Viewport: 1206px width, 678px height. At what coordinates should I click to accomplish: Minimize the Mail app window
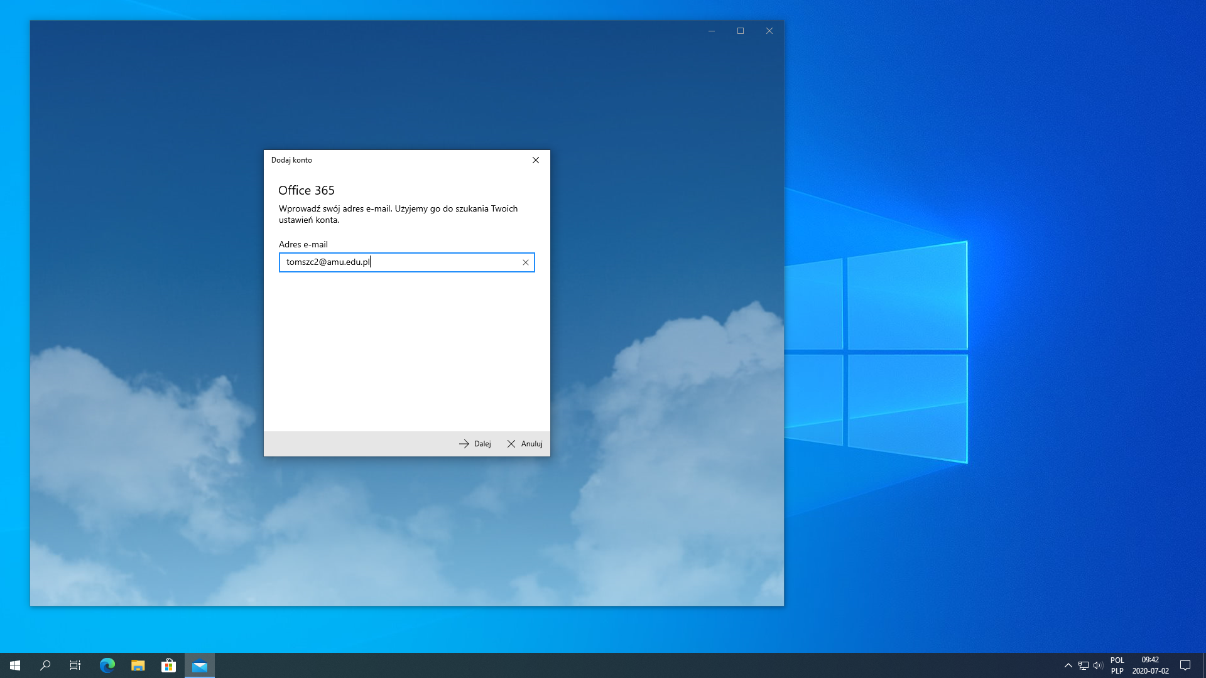pyautogui.click(x=712, y=31)
